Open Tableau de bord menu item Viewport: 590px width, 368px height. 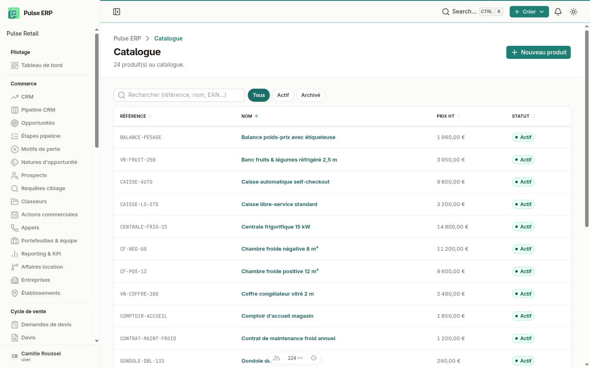point(47,65)
